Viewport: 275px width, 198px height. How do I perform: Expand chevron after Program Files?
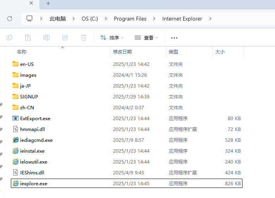click(x=154, y=19)
